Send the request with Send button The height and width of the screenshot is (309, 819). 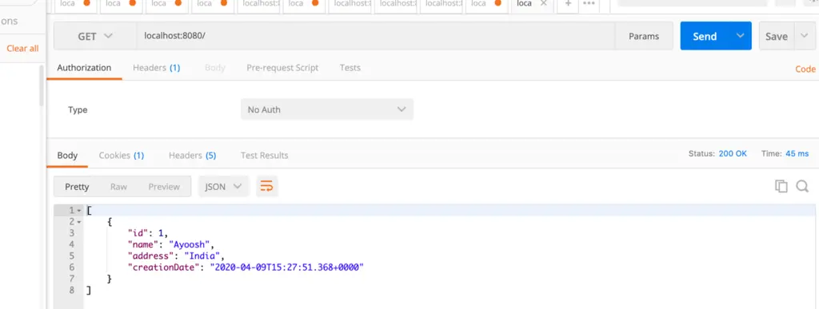click(705, 36)
